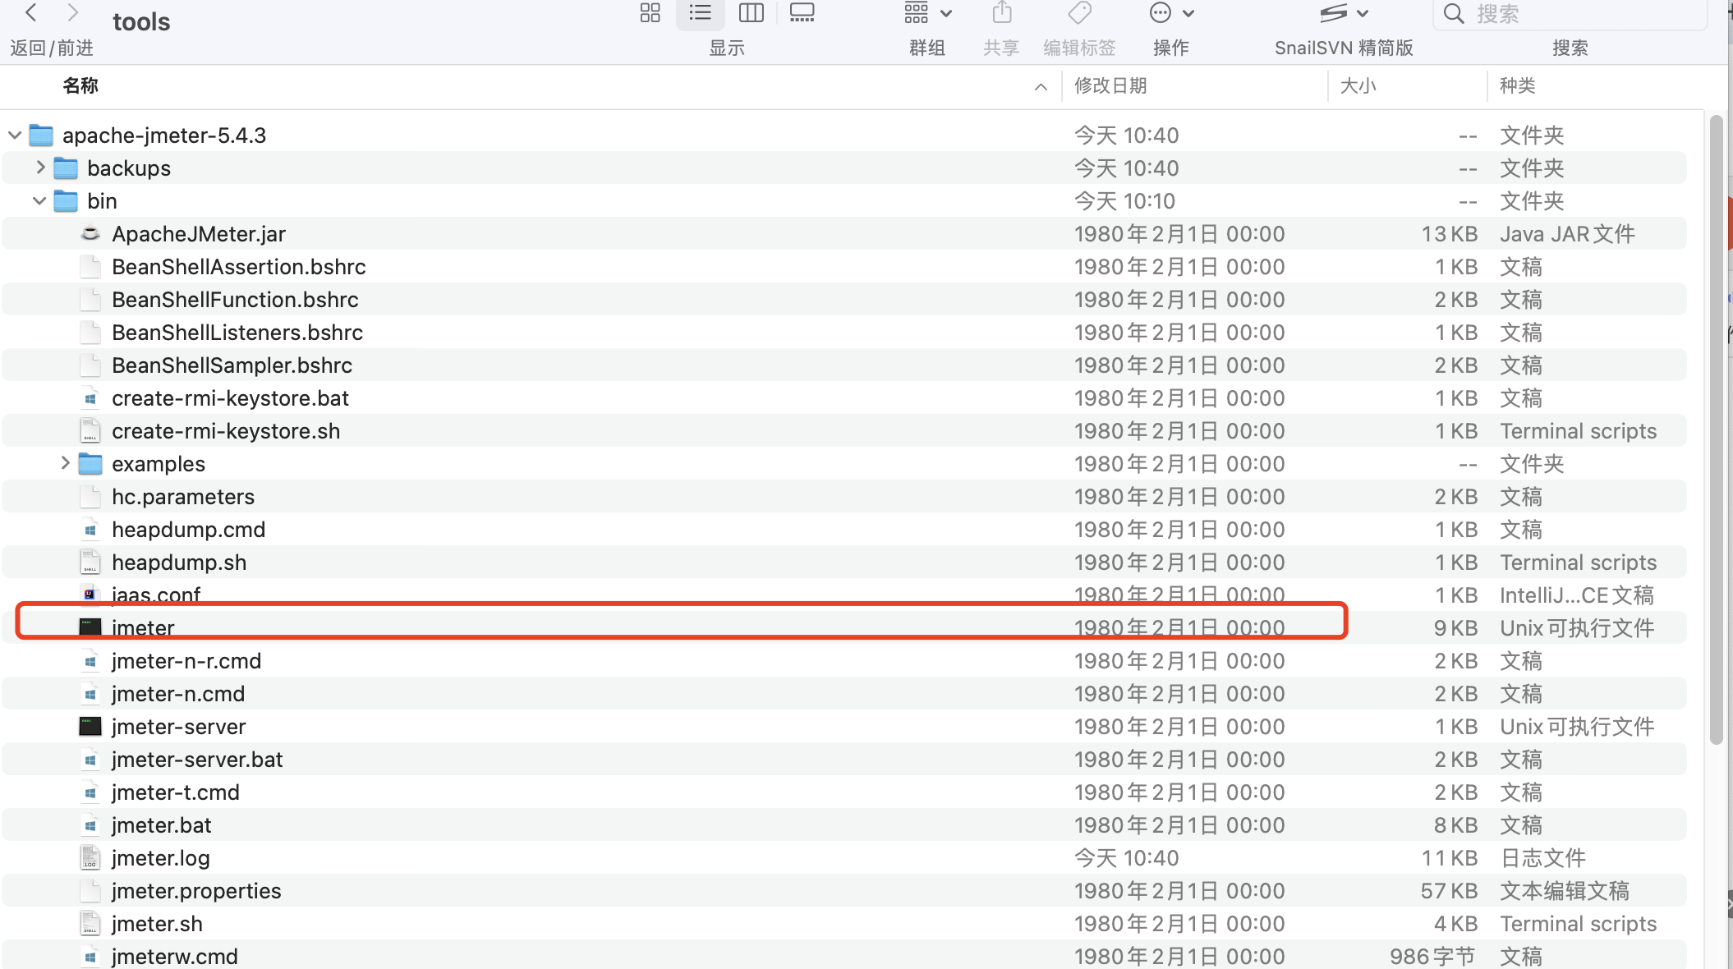Open the action ellipsis dropdown menu
The image size is (1733, 969).
click(1170, 13)
